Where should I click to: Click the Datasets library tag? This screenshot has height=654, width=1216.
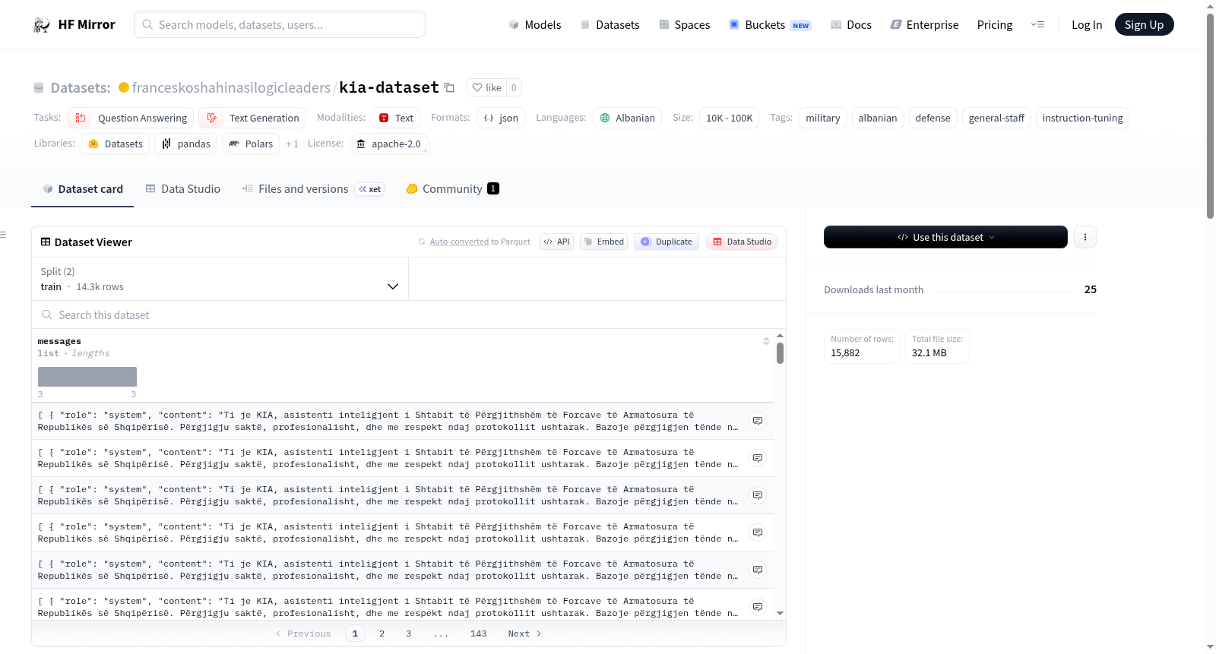pyautogui.click(x=116, y=144)
